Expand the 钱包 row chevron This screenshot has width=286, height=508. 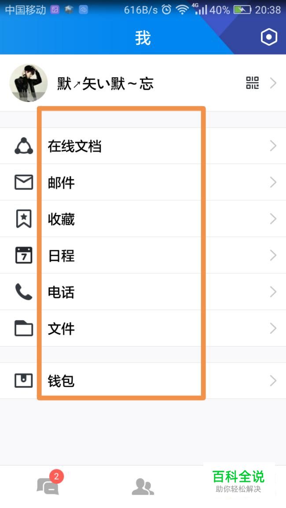tap(273, 381)
